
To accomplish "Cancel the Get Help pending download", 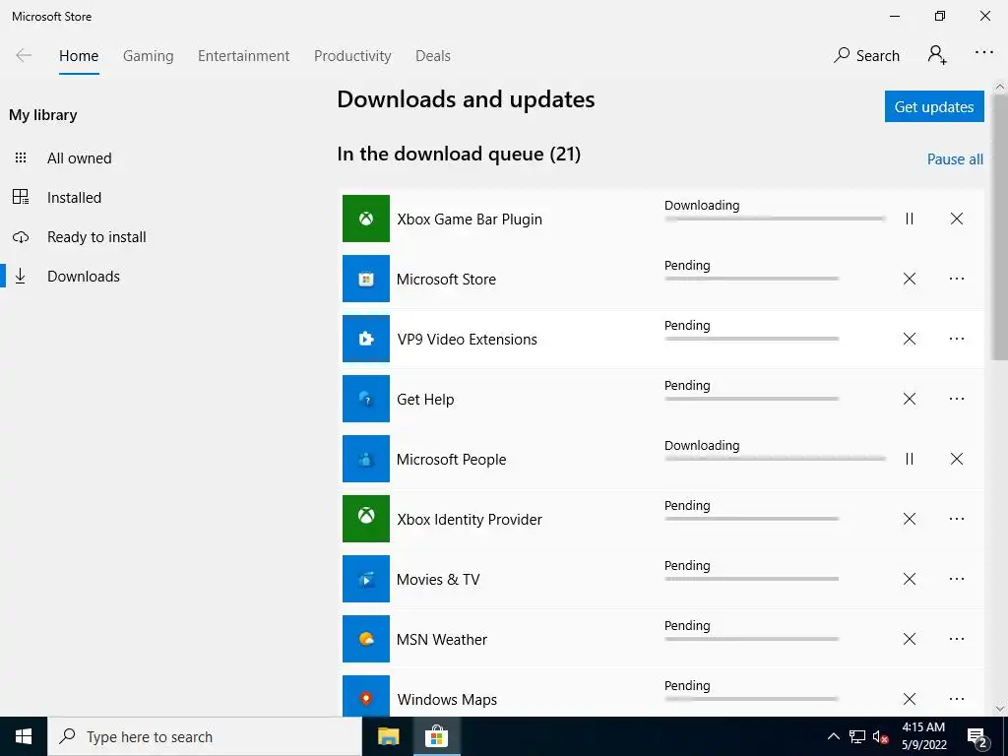I will coord(909,399).
